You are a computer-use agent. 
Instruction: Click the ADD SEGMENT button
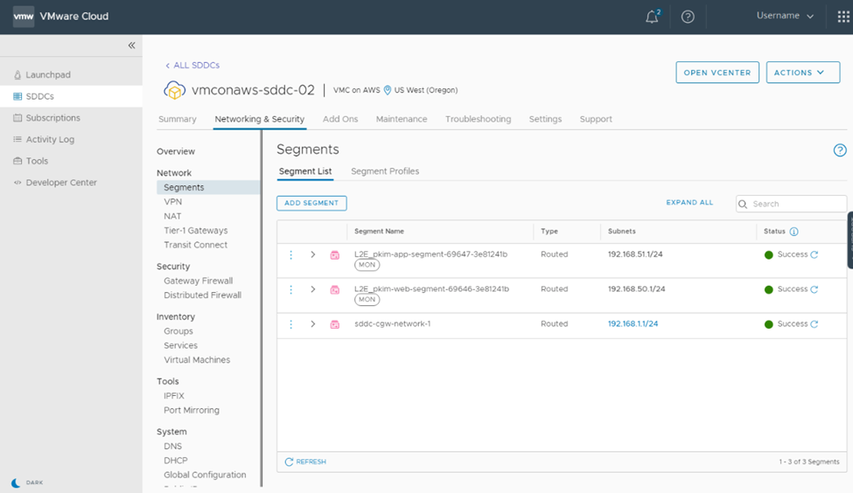pyautogui.click(x=311, y=204)
